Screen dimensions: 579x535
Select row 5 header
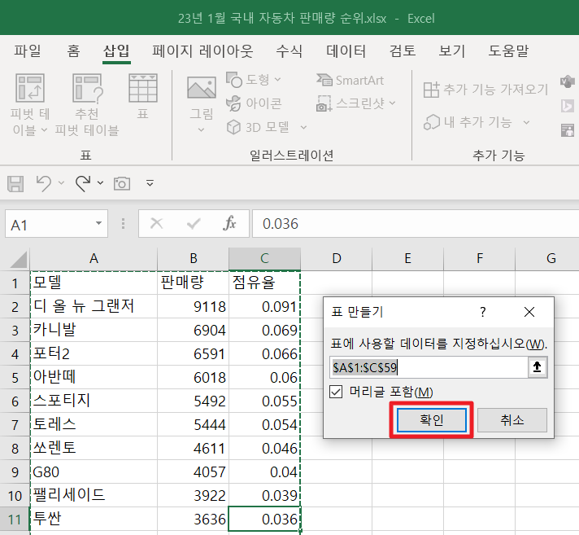click(x=15, y=378)
